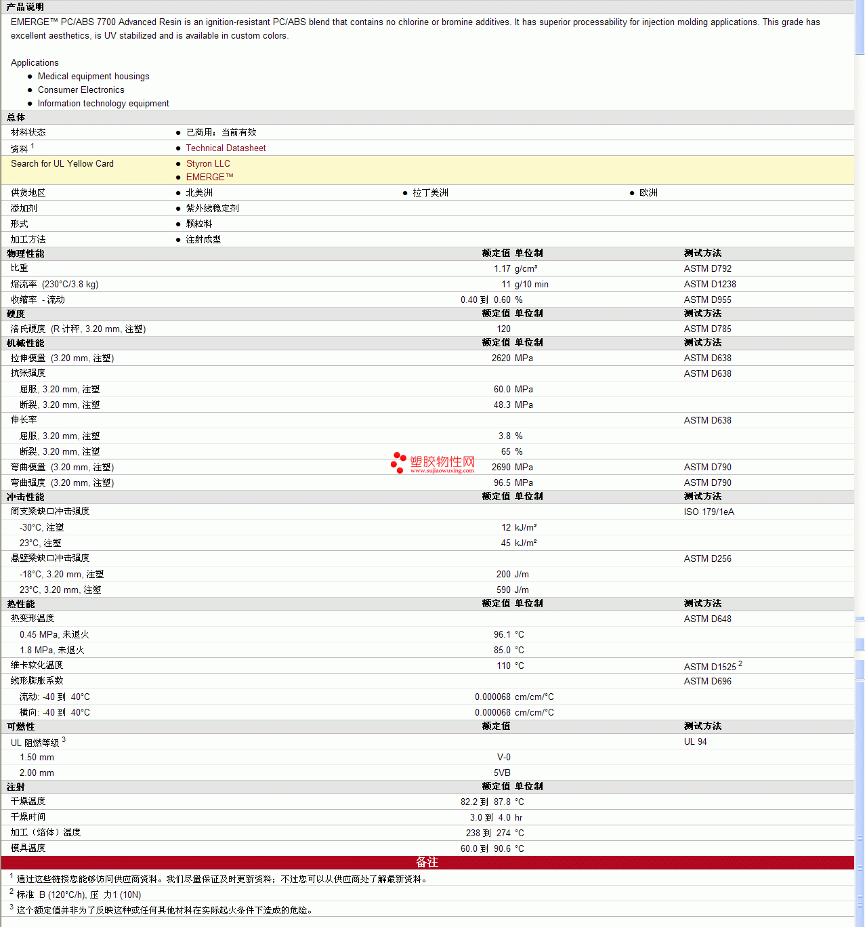Open the Styron LLC link
This screenshot has width=865, height=927.
(x=208, y=163)
